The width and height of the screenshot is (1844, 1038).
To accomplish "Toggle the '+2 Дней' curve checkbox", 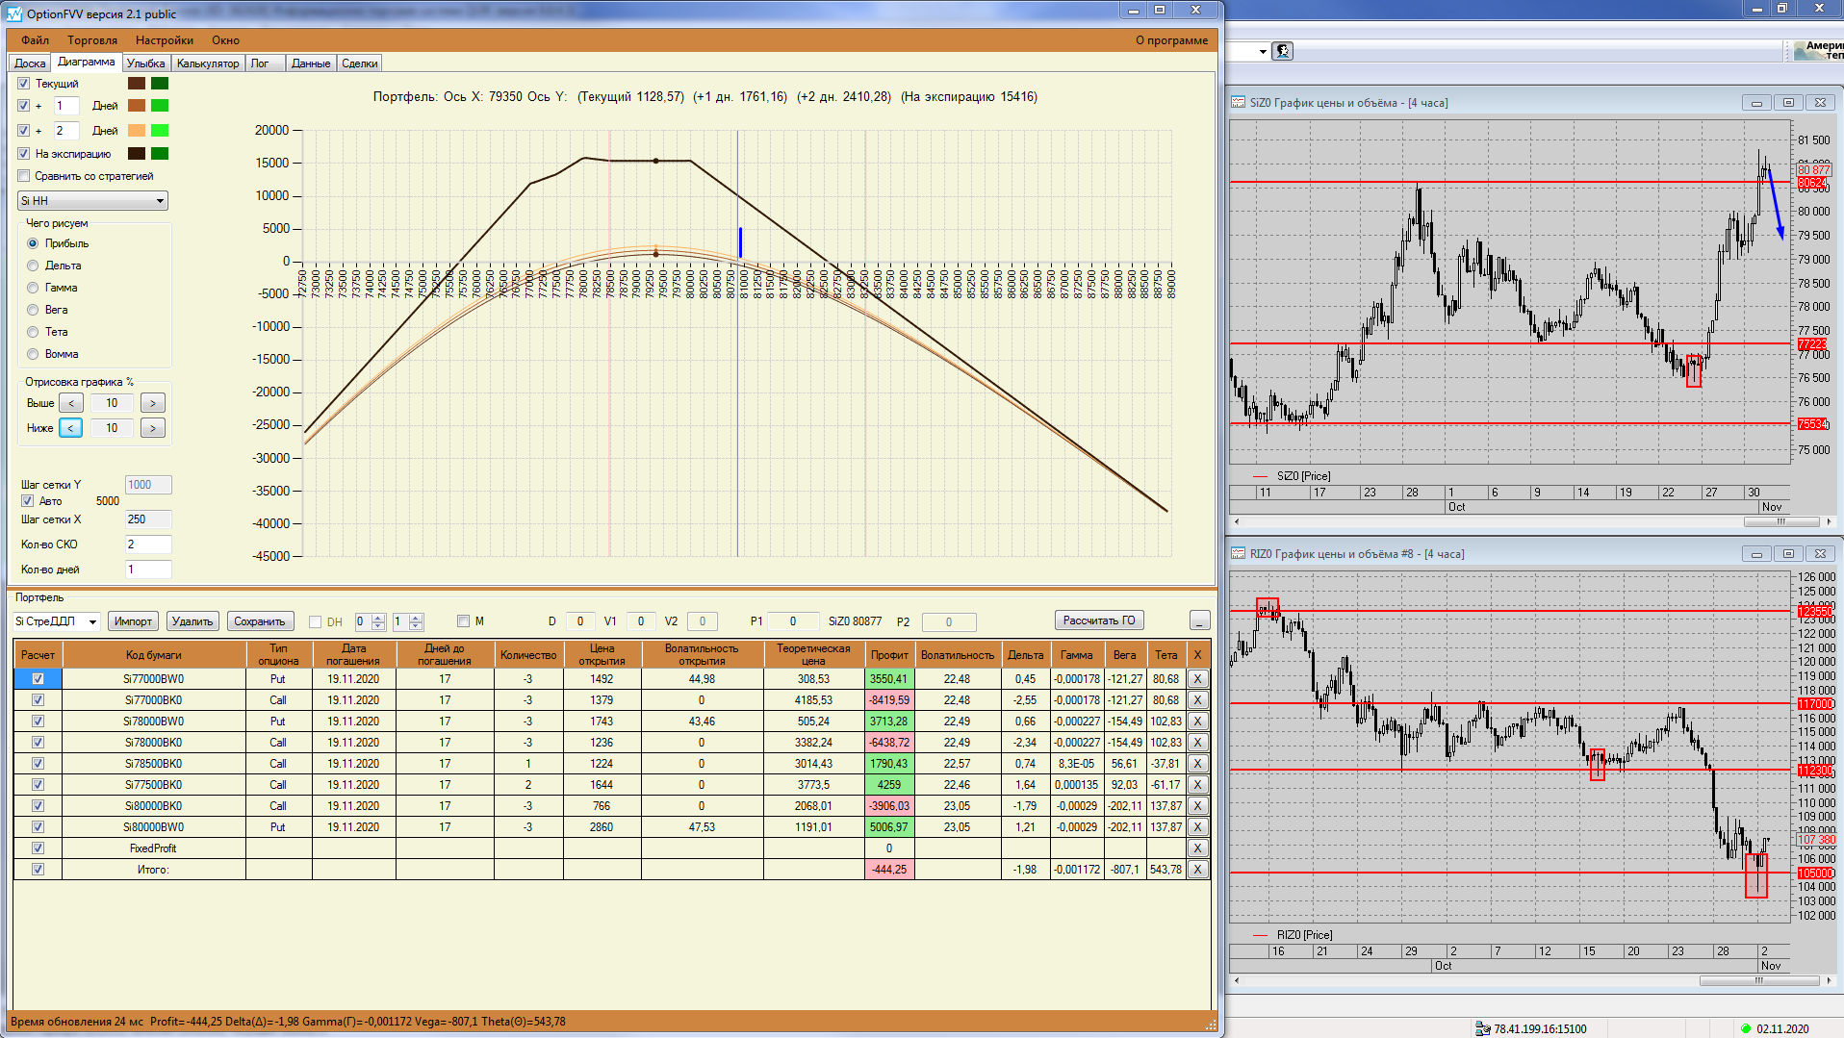I will coord(24,131).
